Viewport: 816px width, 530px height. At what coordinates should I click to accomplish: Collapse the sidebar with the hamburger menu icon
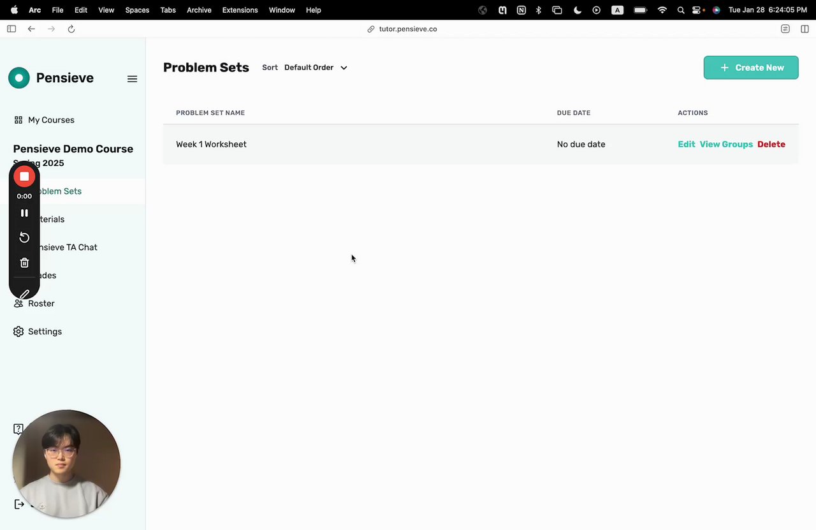132,79
